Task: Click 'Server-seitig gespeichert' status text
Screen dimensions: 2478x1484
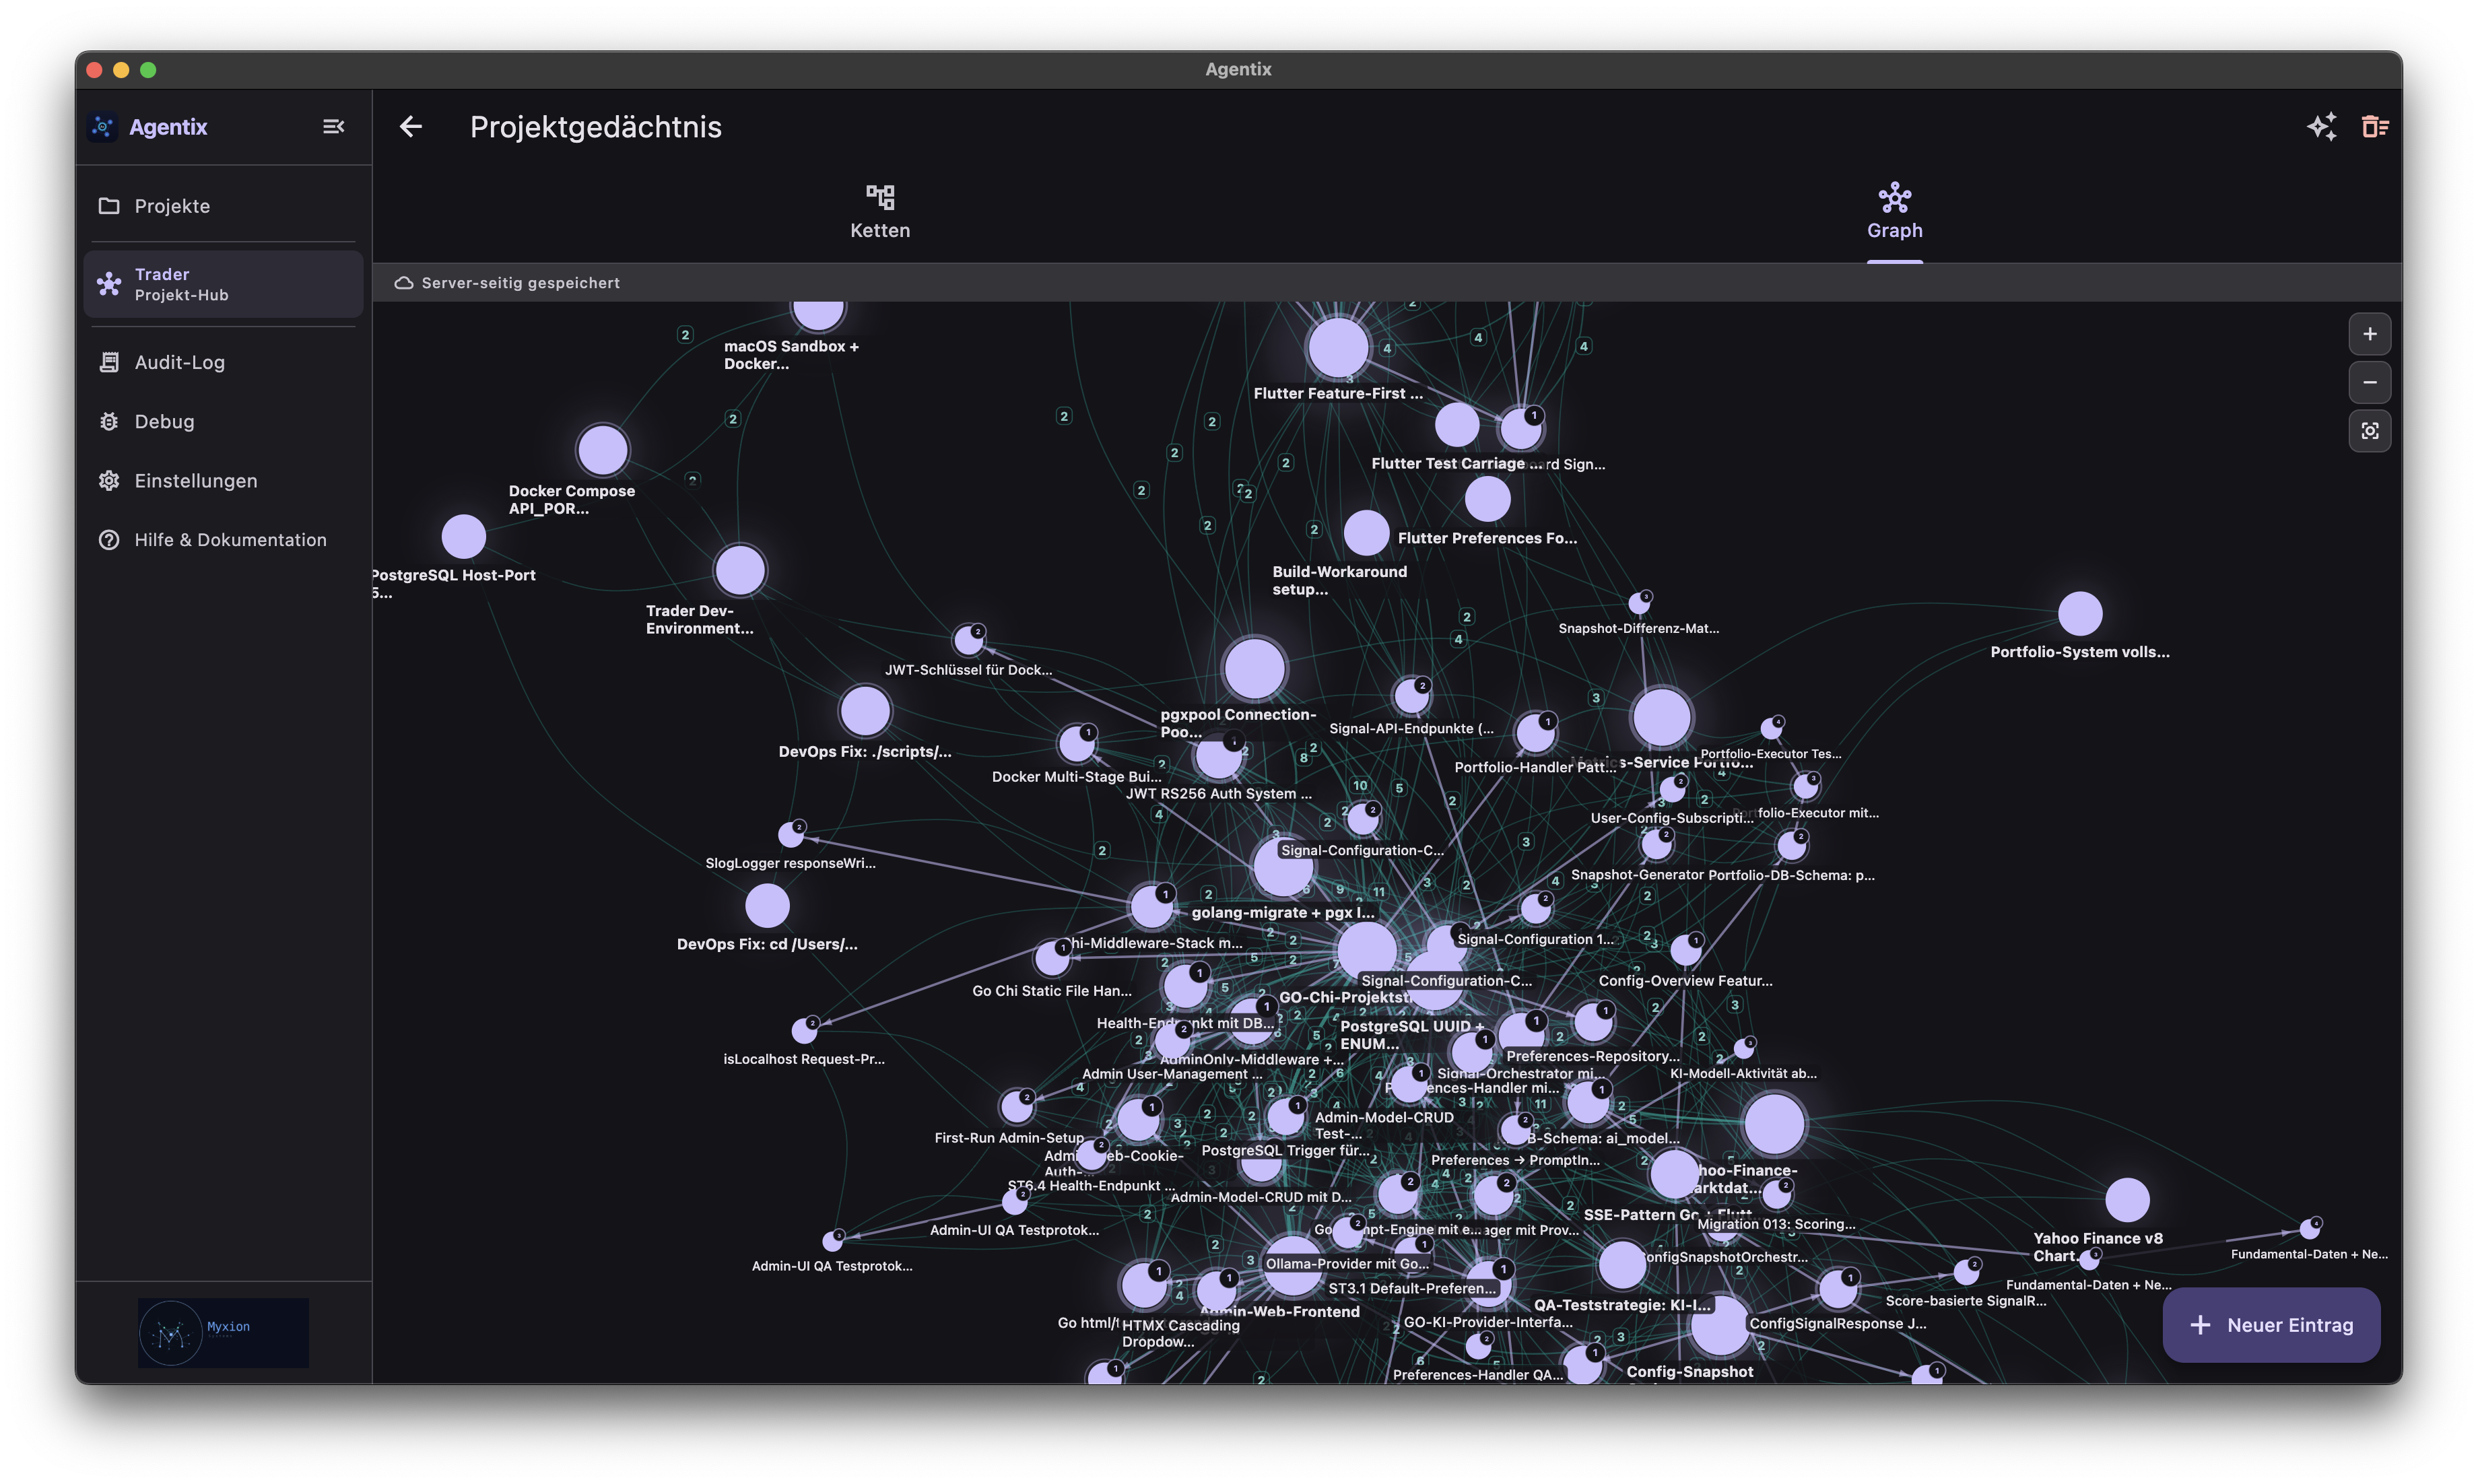Action: click(x=520, y=283)
